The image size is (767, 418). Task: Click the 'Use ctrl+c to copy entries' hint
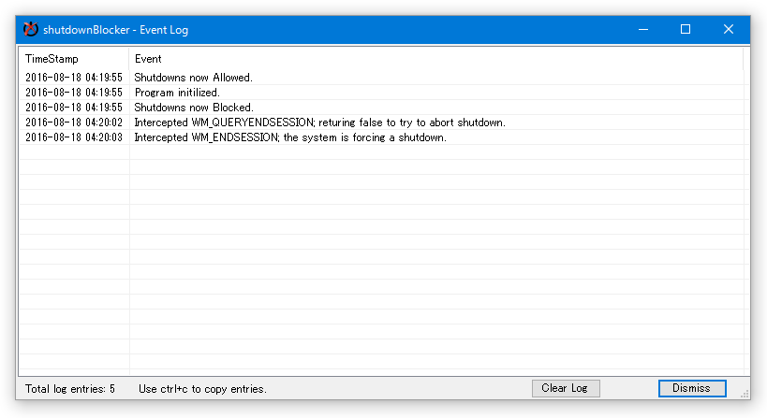pyautogui.click(x=202, y=389)
